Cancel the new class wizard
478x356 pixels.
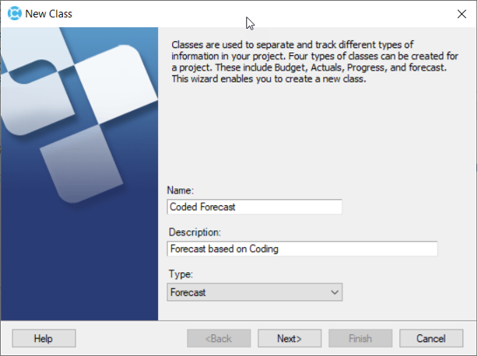pyautogui.click(x=431, y=338)
